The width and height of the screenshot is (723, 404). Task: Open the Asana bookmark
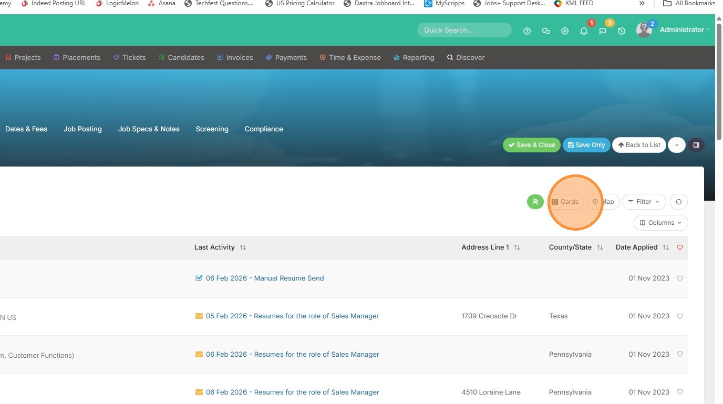[x=162, y=3]
